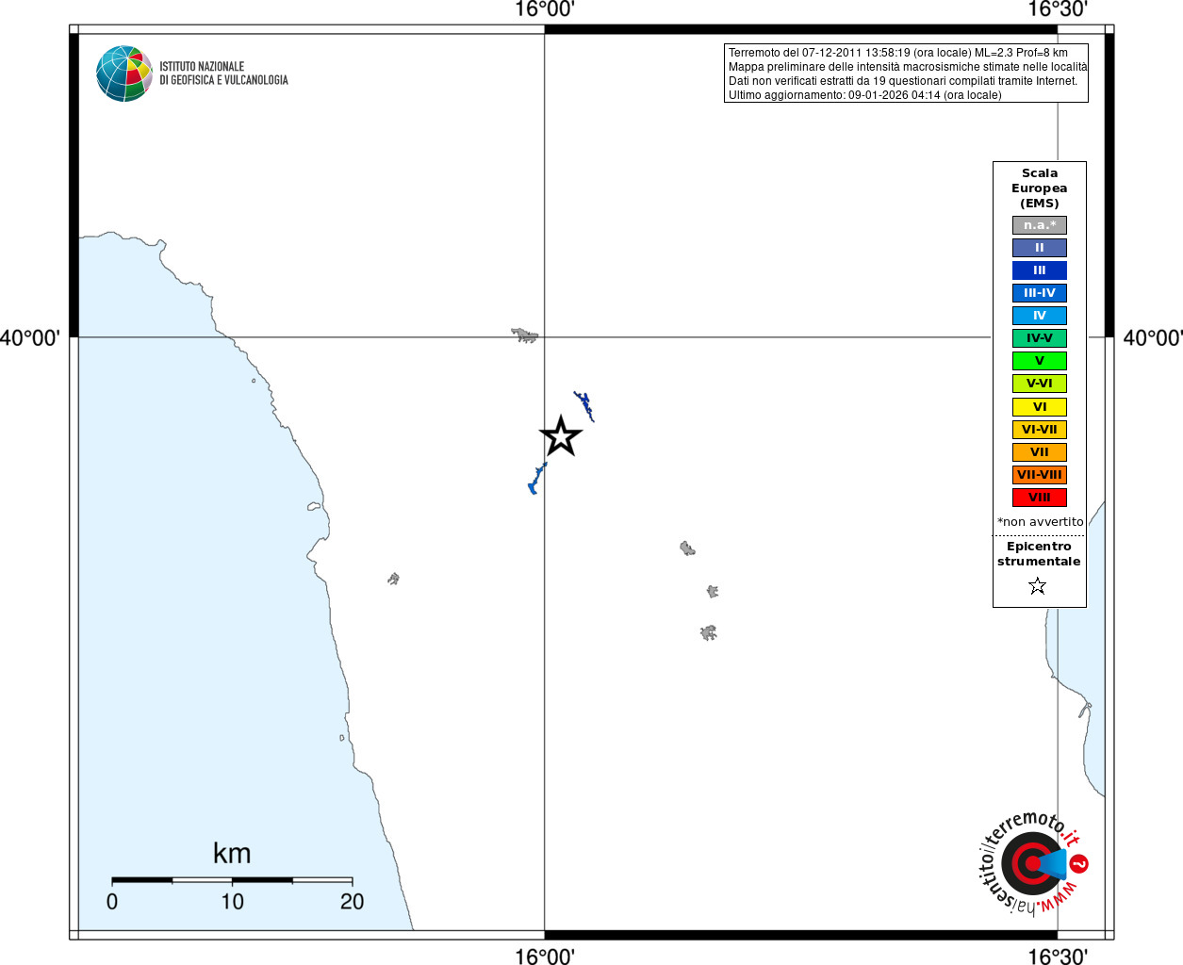Click the epicenter star on the map
The width and height of the screenshot is (1183, 965).
(x=561, y=436)
